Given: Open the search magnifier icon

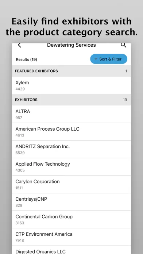Looking at the screenshot, I should [124, 45].
